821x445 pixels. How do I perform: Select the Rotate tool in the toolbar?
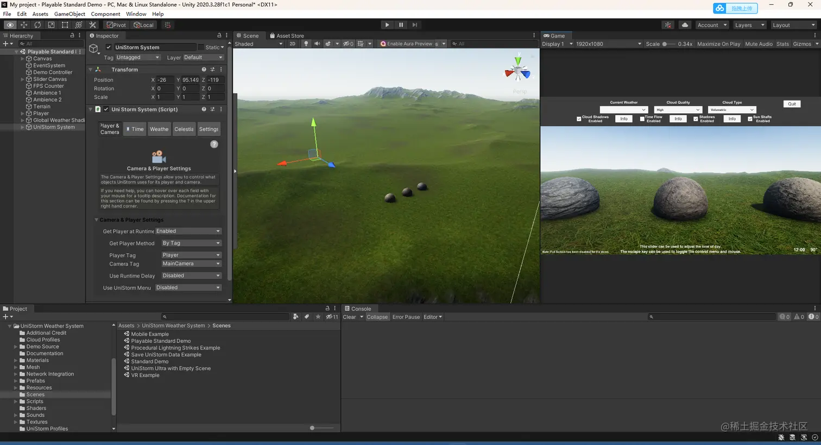click(38, 25)
